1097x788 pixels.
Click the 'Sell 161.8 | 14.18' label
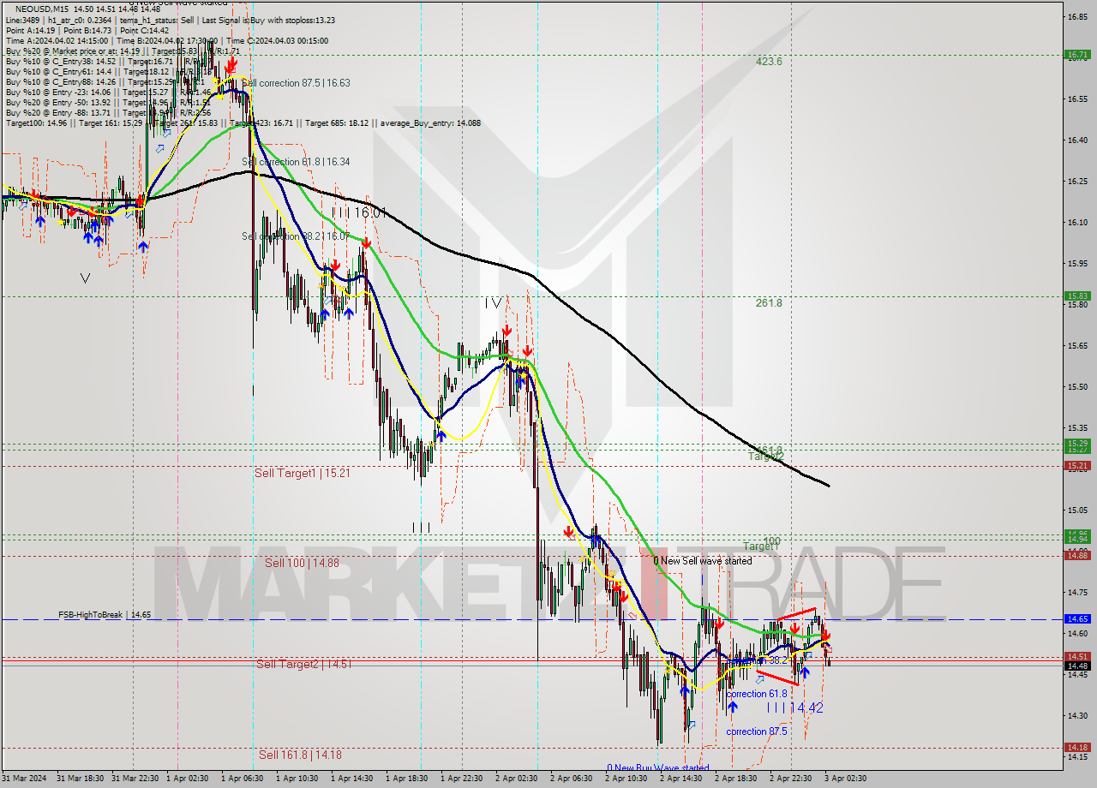coord(300,755)
